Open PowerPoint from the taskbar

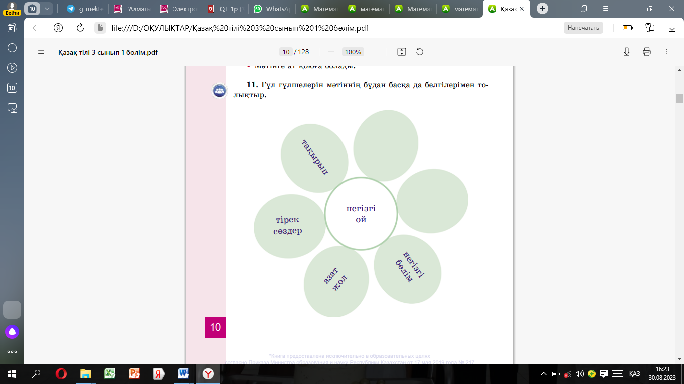point(134,373)
